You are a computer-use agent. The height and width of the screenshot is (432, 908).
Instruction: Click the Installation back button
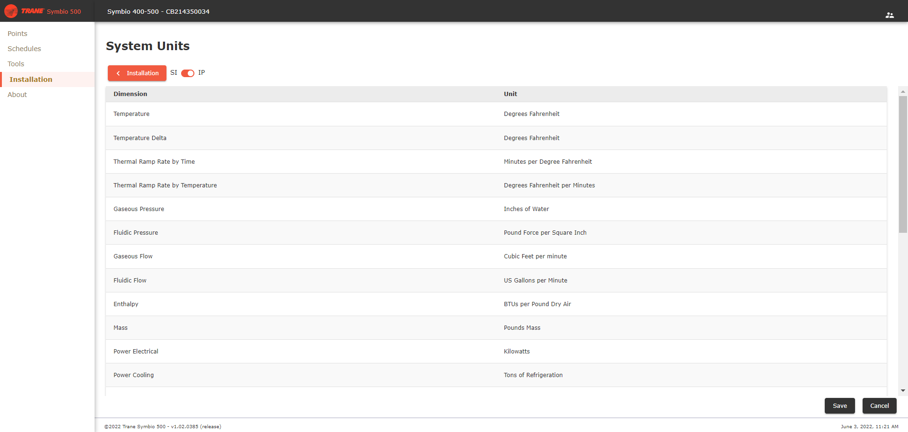[137, 73]
